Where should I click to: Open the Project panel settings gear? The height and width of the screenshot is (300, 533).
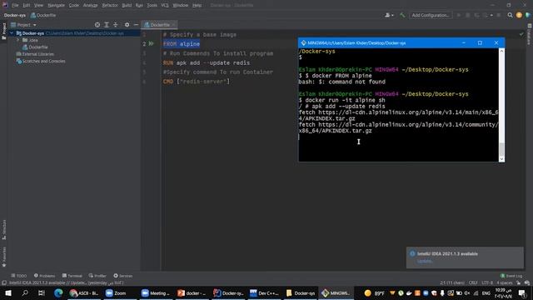point(127,25)
